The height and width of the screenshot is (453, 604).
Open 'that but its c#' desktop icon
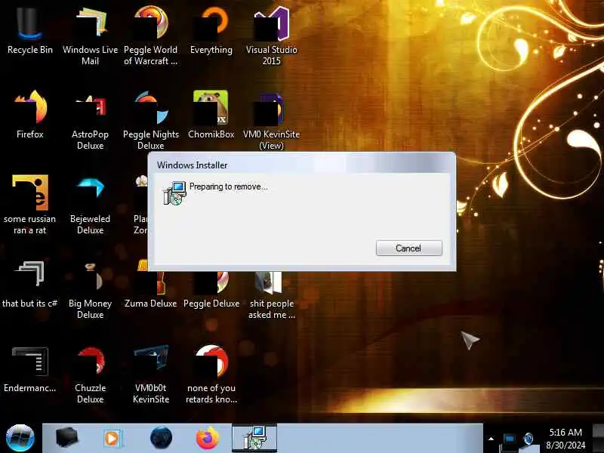point(29,284)
